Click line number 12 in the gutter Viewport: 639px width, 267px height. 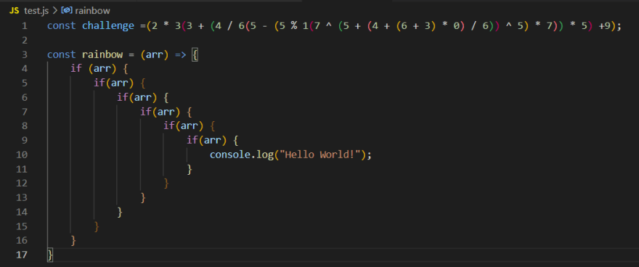22,183
